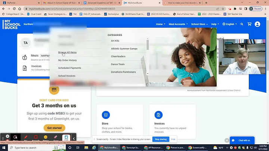
Task: Open the shopping cart icon
Action: pyautogui.click(x=250, y=24)
